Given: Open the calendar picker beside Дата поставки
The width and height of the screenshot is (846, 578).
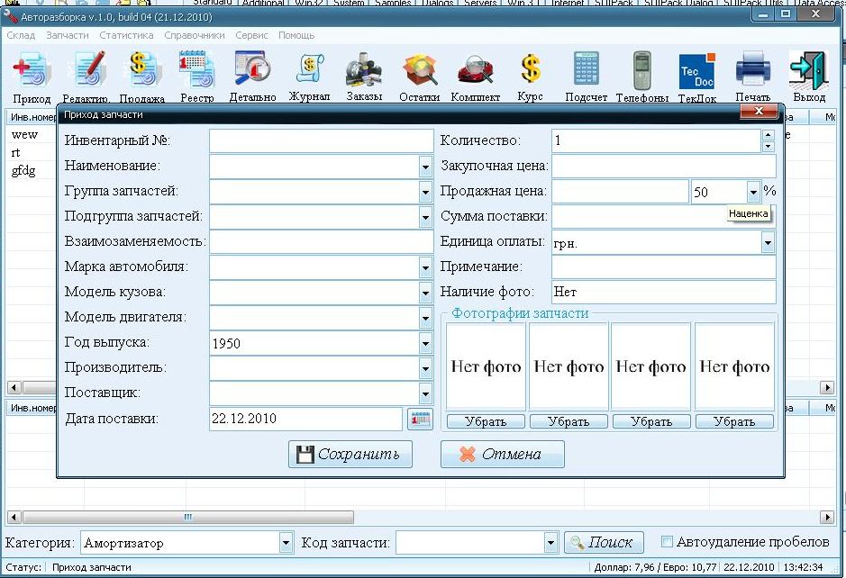Looking at the screenshot, I should [420, 419].
